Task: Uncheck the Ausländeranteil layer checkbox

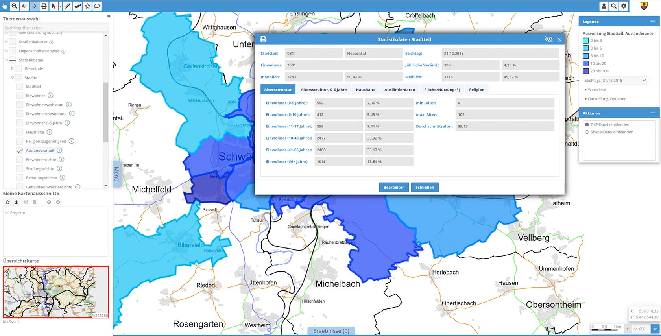Action: (x=20, y=150)
